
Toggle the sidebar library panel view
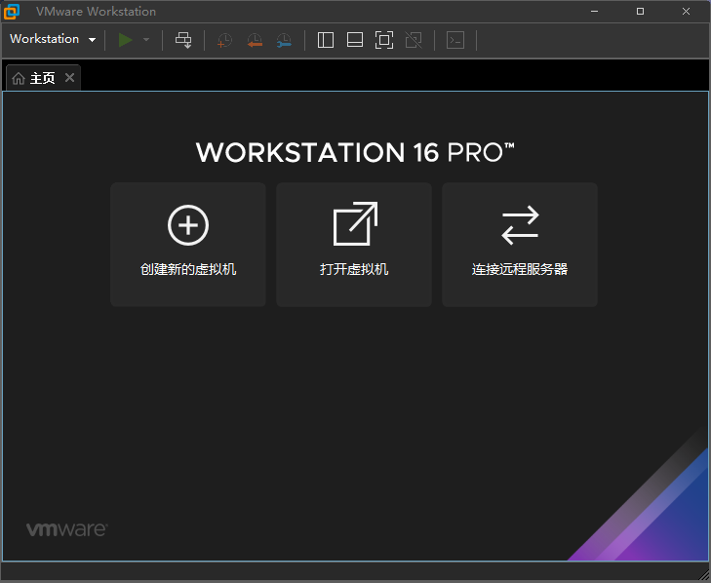coord(326,40)
